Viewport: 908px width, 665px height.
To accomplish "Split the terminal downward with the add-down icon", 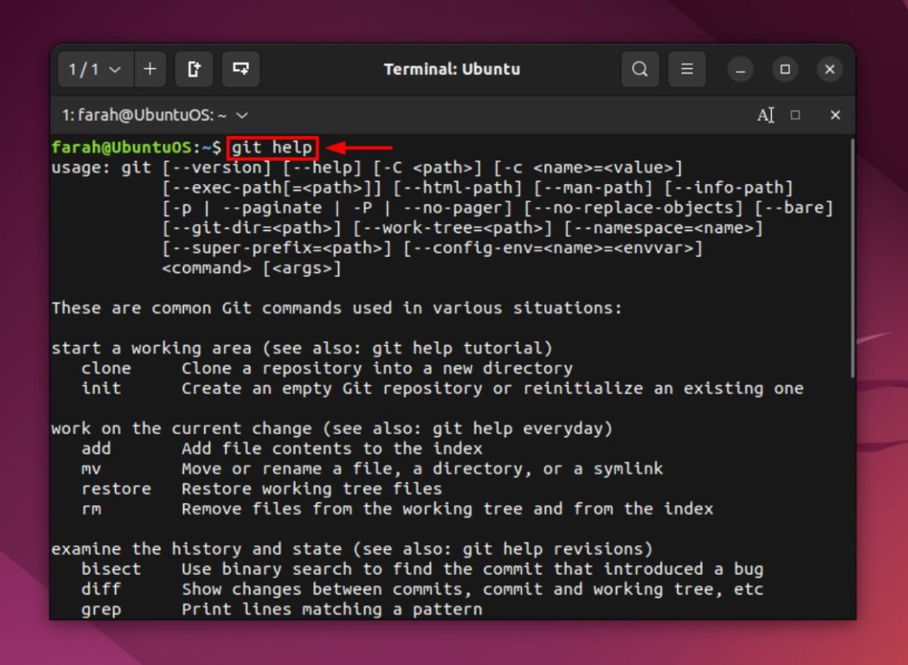I will point(241,70).
